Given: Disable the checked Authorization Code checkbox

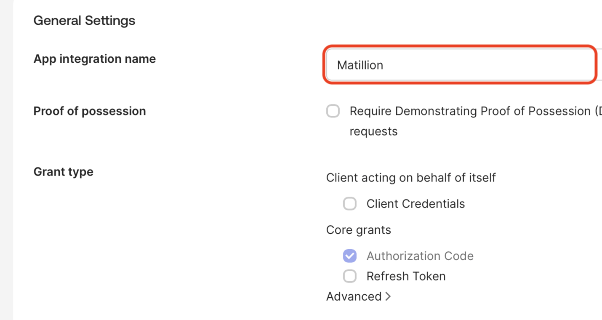Looking at the screenshot, I should (350, 256).
